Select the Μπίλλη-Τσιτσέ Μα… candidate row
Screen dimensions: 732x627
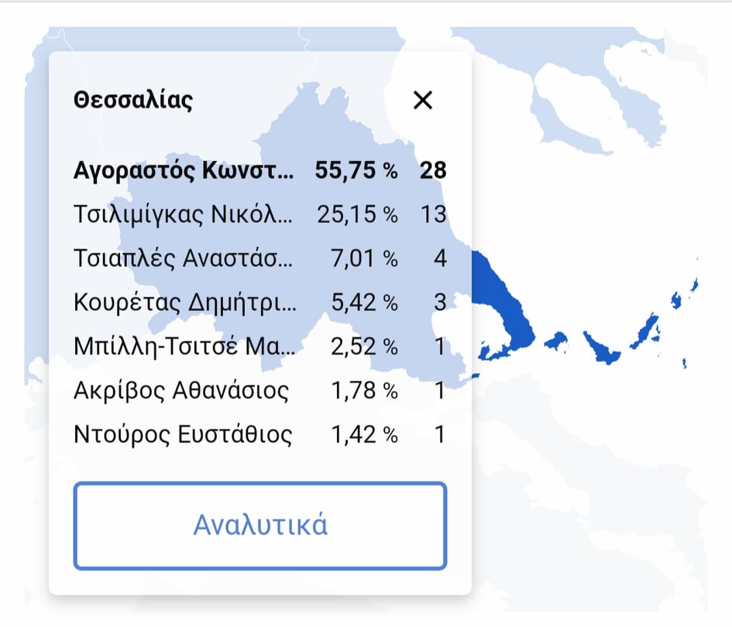click(x=260, y=347)
